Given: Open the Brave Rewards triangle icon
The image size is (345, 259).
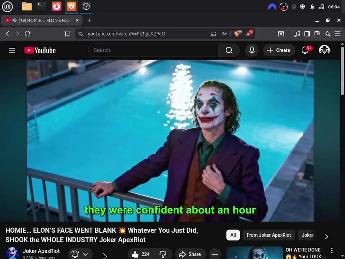Looking at the screenshot, I should (x=249, y=33).
